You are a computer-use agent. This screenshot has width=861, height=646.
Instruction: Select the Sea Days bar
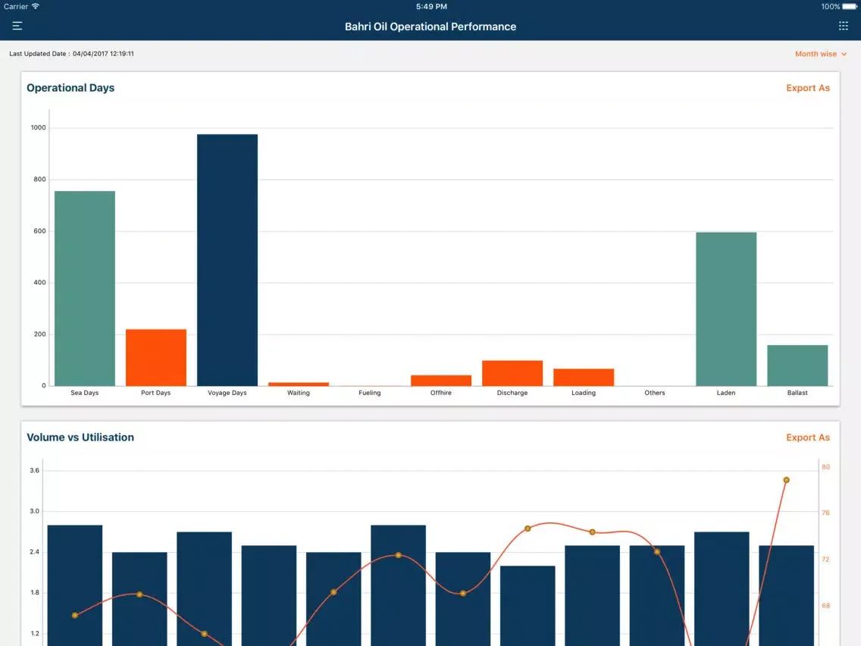(85, 288)
